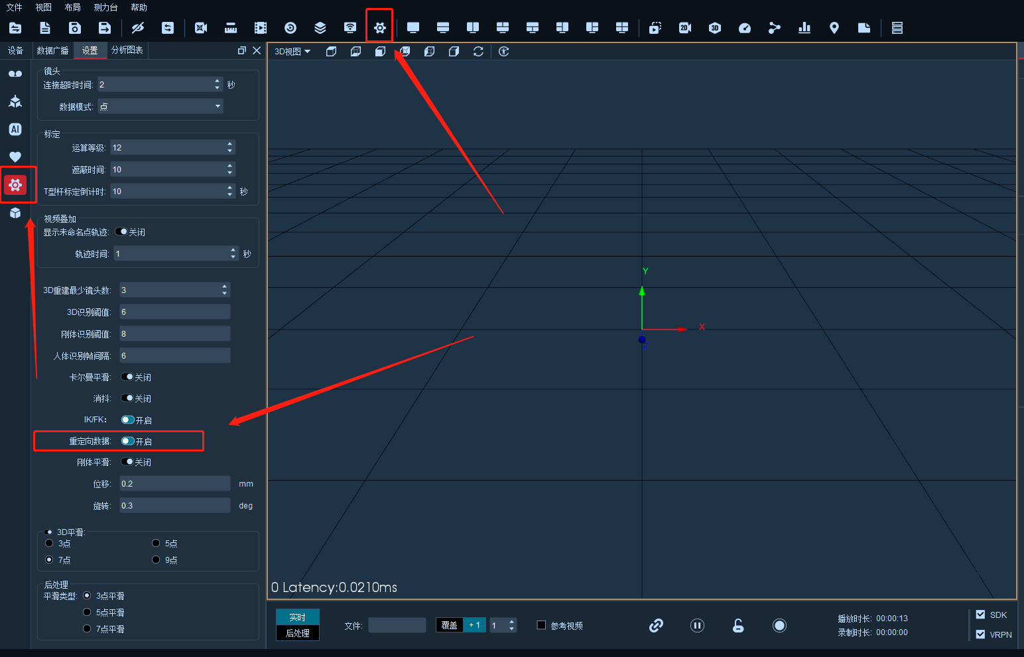Toggle the 重定向数据 switch off
1024x657 pixels.
(128, 441)
